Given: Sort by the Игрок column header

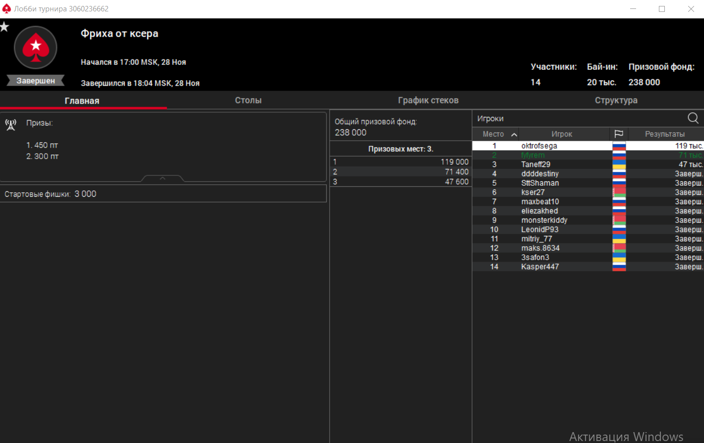Looking at the screenshot, I should pos(562,134).
